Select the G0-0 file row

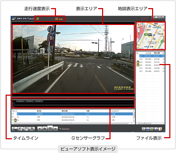pyautogui.click(x=152, y=56)
